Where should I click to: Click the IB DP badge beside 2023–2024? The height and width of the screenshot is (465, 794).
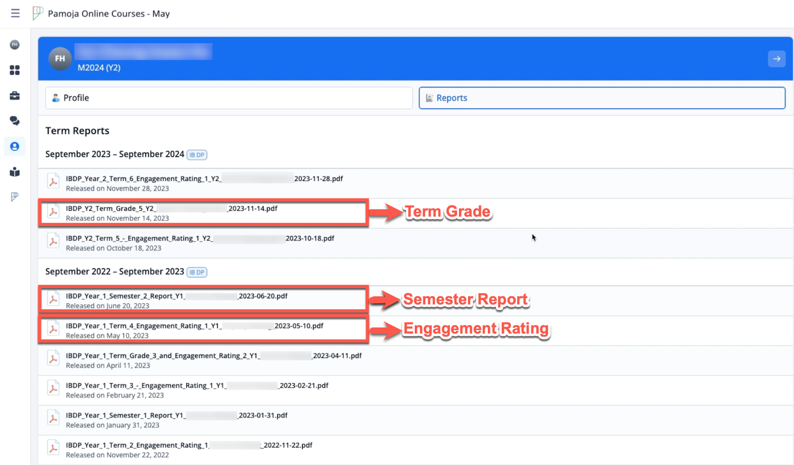tap(197, 155)
